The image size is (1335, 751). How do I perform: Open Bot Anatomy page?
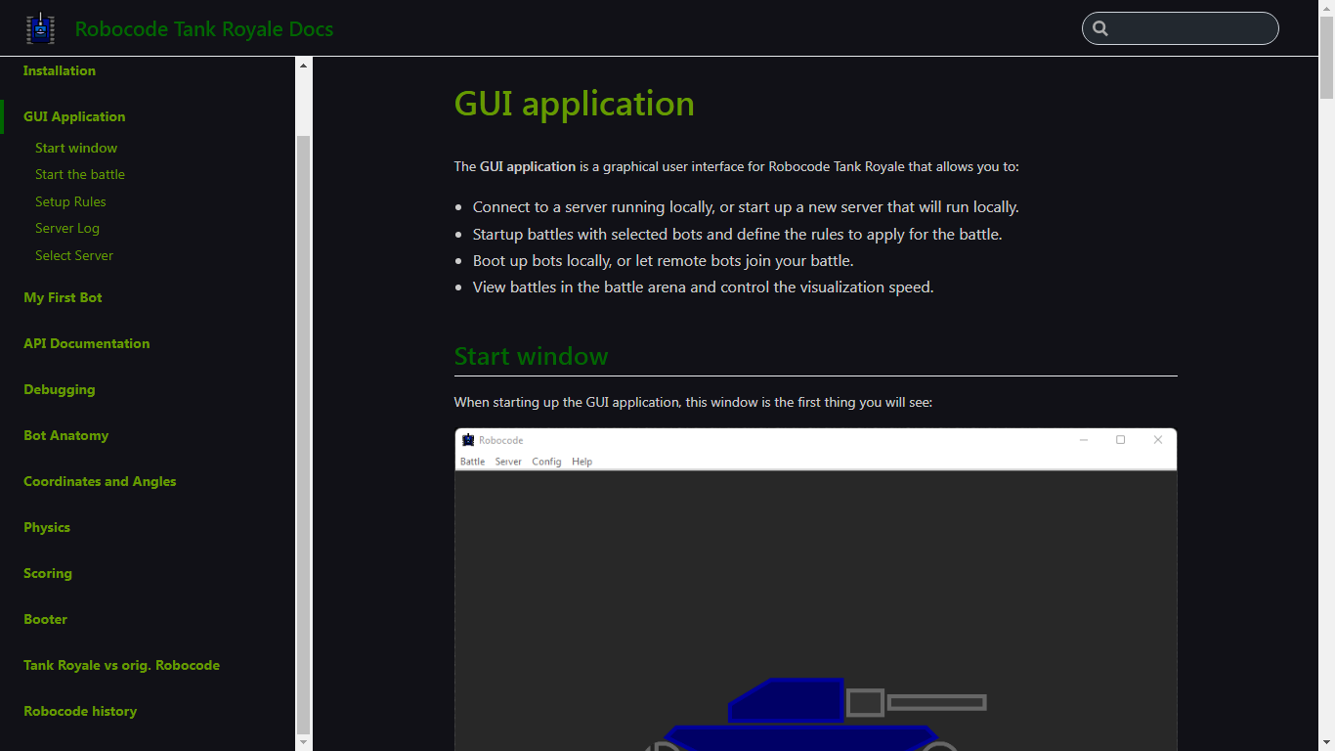coord(66,435)
